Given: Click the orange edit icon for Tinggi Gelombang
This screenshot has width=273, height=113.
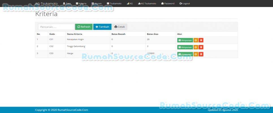Looking at the screenshot, I should (x=196, y=47).
